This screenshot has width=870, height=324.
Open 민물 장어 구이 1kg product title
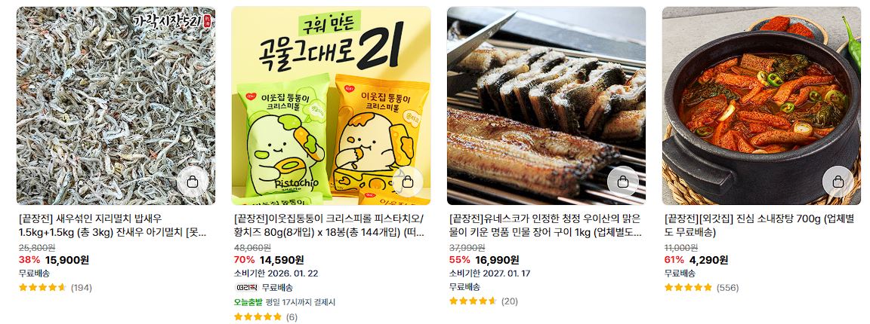545,225
